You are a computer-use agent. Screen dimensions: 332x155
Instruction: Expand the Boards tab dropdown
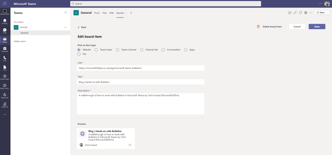(125, 13)
